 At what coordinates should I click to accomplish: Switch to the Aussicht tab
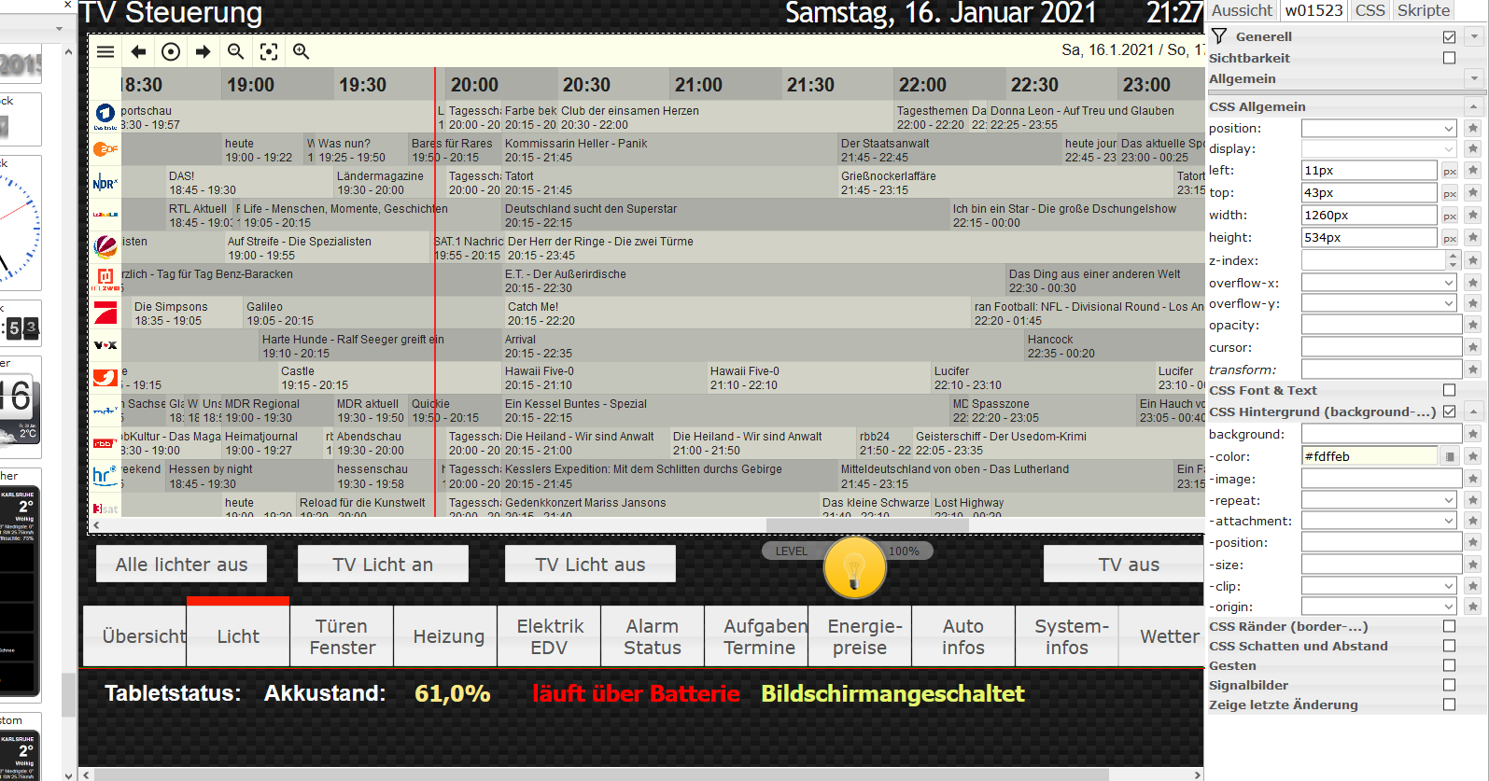pyautogui.click(x=1242, y=10)
